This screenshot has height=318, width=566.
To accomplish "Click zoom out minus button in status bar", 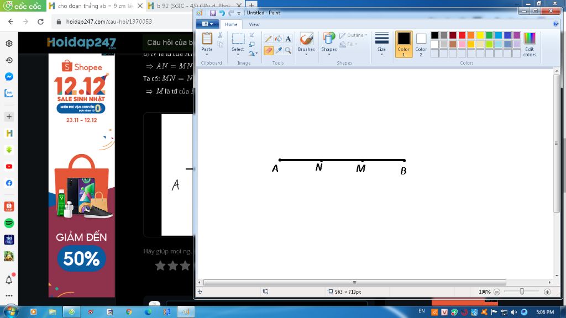I will (x=497, y=291).
